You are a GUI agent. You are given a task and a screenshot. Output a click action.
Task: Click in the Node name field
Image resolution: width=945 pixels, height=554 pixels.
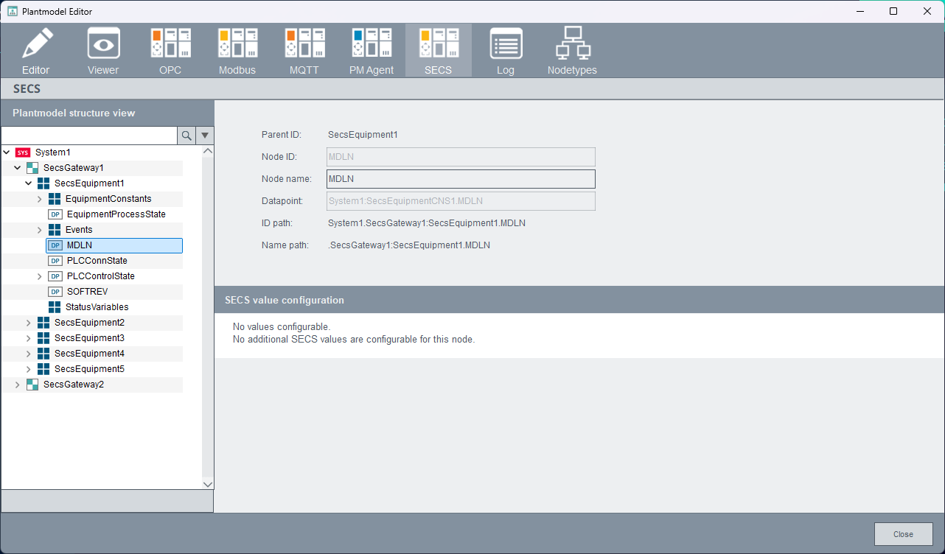tap(461, 179)
